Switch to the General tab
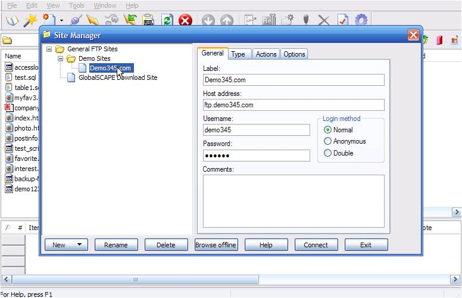Image resolution: width=462 pixels, height=298 pixels. [213, 53]
